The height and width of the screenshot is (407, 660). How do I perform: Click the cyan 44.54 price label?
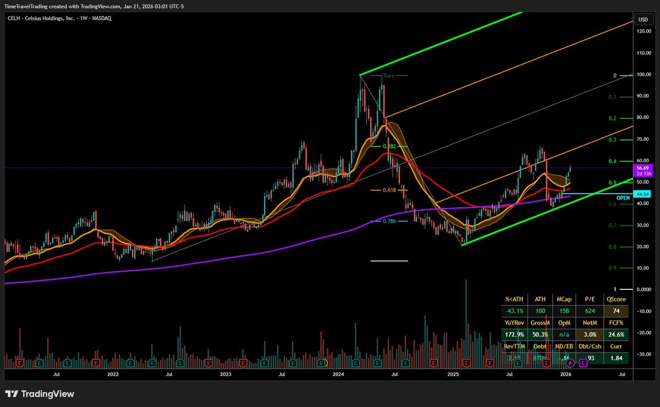pyautogui.click(x=642, y=194)
